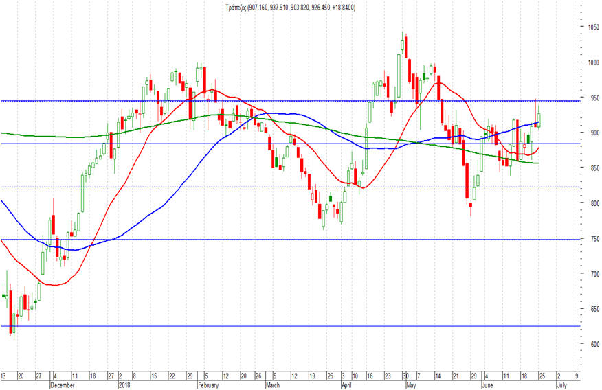602x390 pixels.
Task: Click the chart title with Τράπεζες price values
Action: tap(290, 8)
